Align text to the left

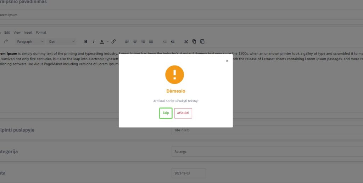[x=127, y=41]
